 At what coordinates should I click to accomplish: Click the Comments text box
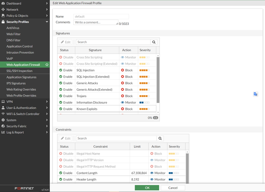(x=96, y=22)
